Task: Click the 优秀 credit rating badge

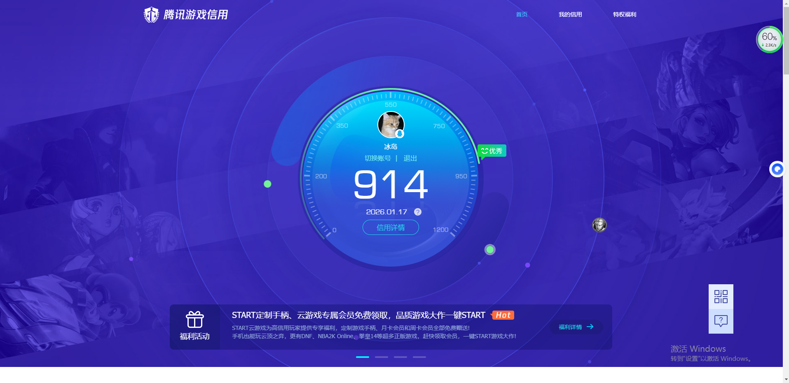Action: (x=491, y=151)
